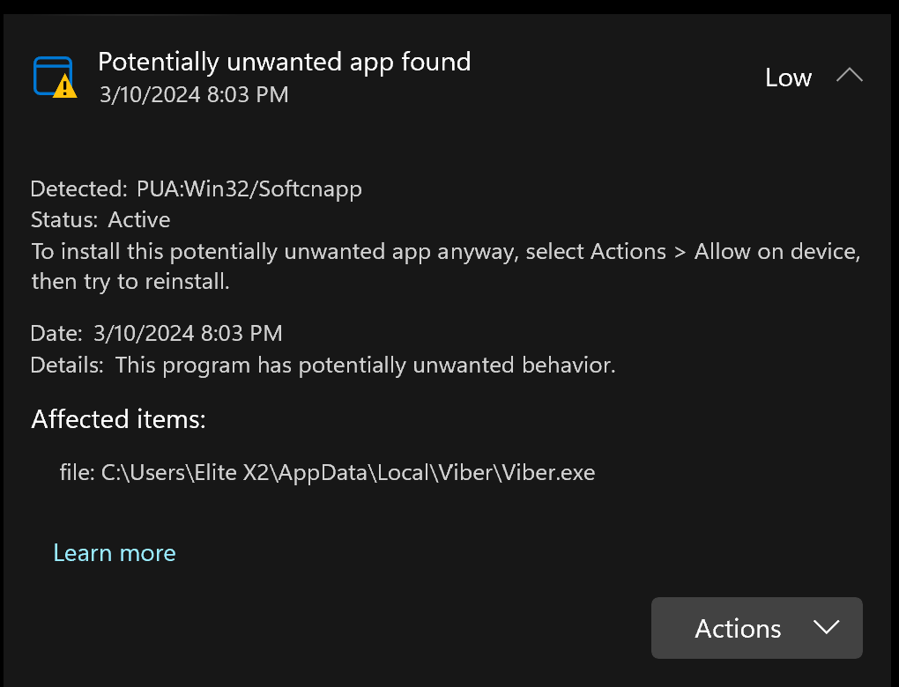Click the "then try to reinstall" line

130,282
